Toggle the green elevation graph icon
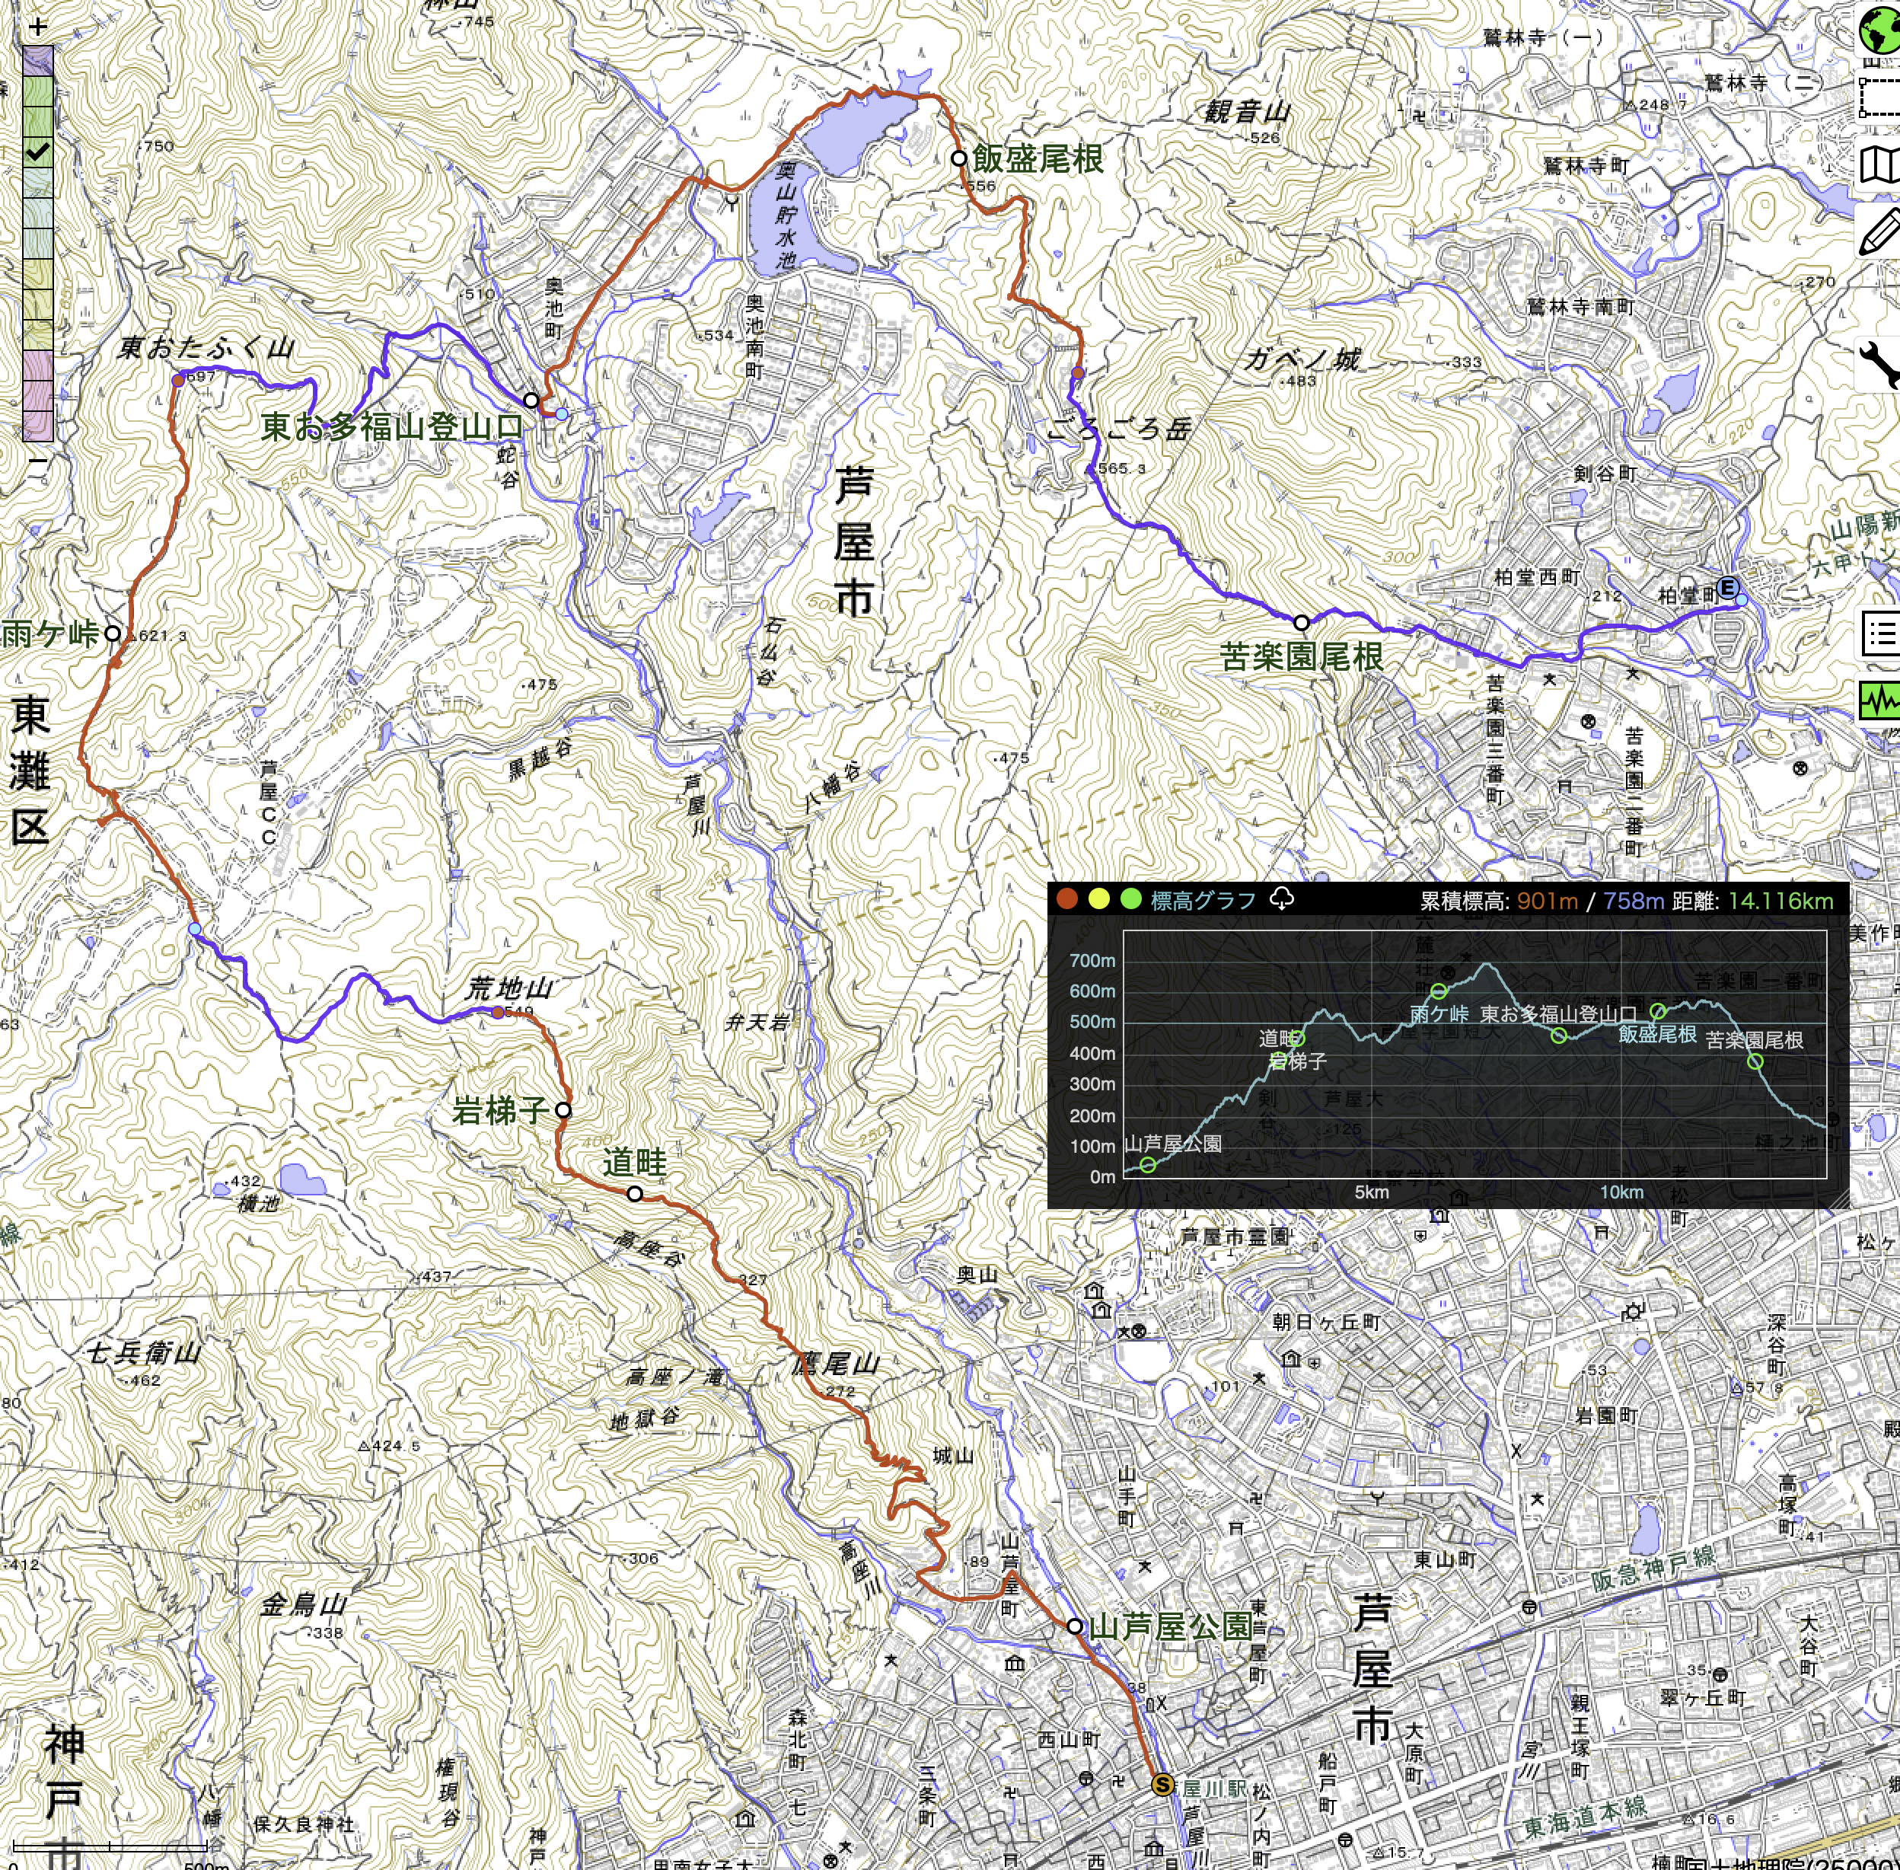Screen dimensions: 1900x1870 pyautogui.click(x=1879, y=700)
